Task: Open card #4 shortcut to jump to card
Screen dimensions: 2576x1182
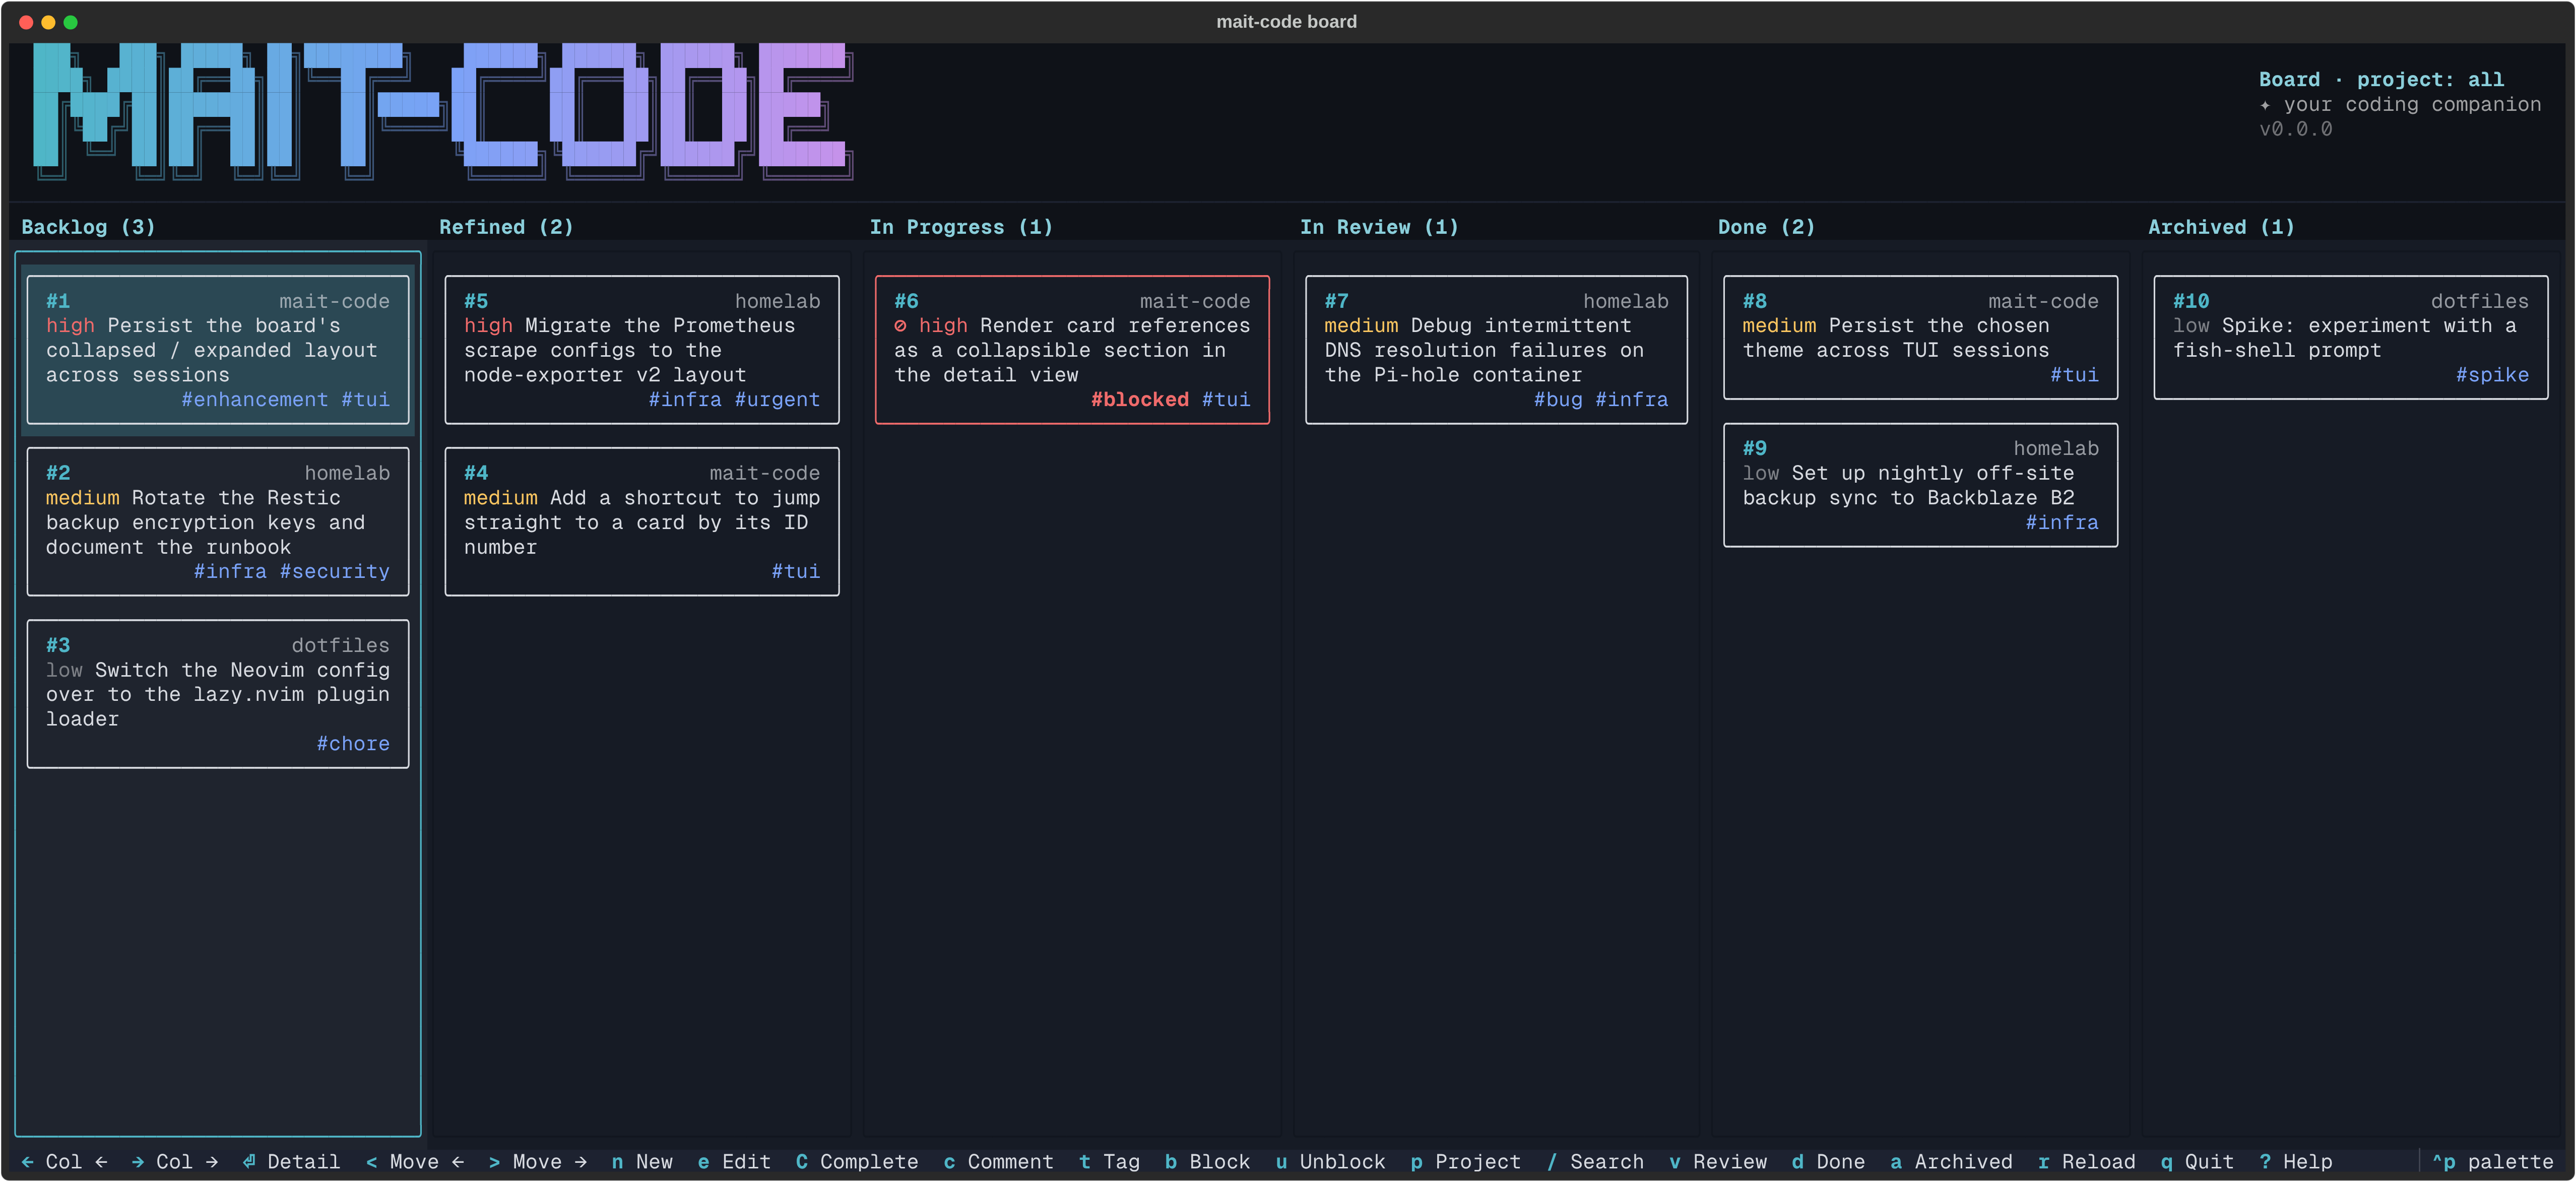Action: [x=642, y=522]
